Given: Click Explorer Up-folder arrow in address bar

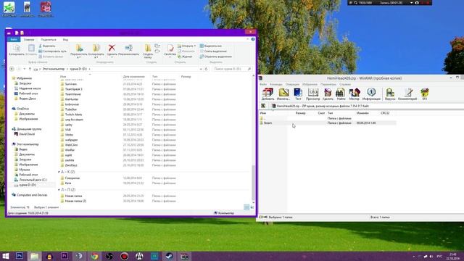Looking at the screenshot, I should coord(30,69).
